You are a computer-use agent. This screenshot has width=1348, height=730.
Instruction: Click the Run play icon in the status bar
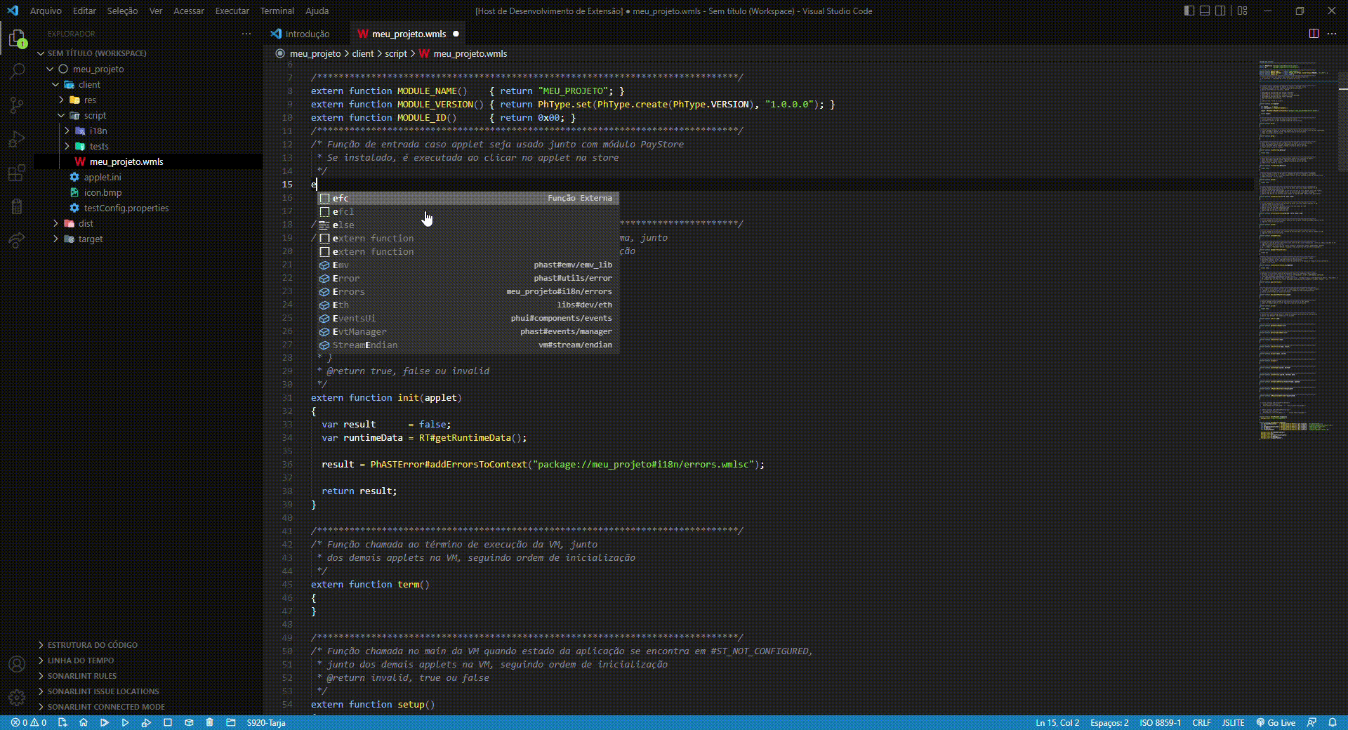point(126,723)
